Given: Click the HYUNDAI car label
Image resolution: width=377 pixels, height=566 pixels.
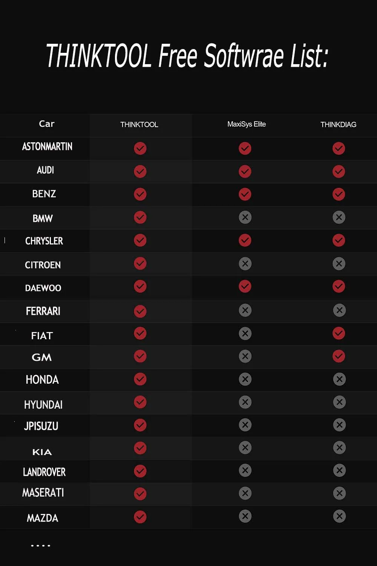Looking at the screenshot, I should point(43,405).
